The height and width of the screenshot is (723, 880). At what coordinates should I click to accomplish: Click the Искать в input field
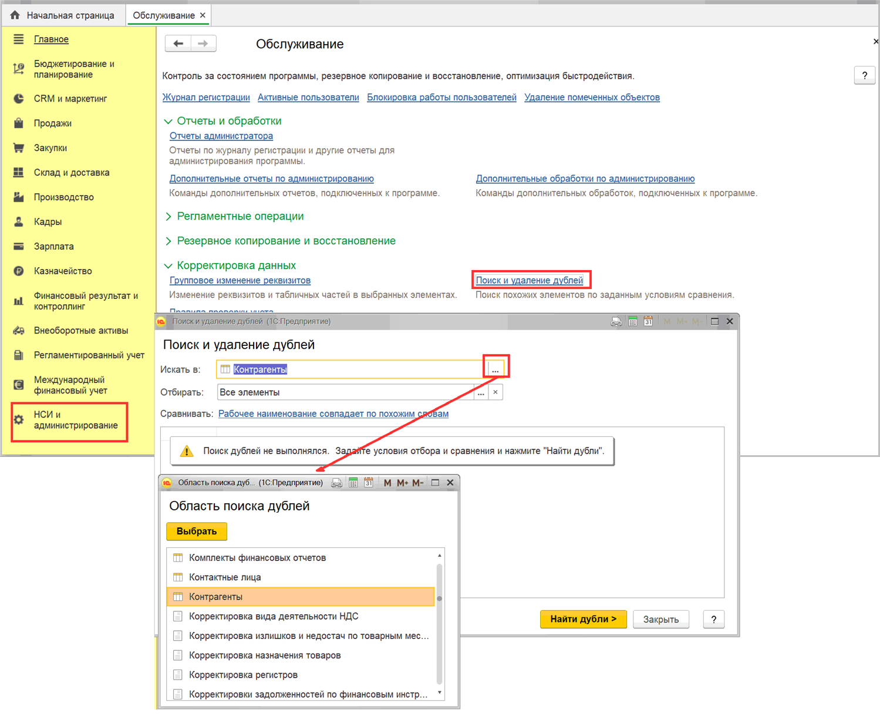352,369
